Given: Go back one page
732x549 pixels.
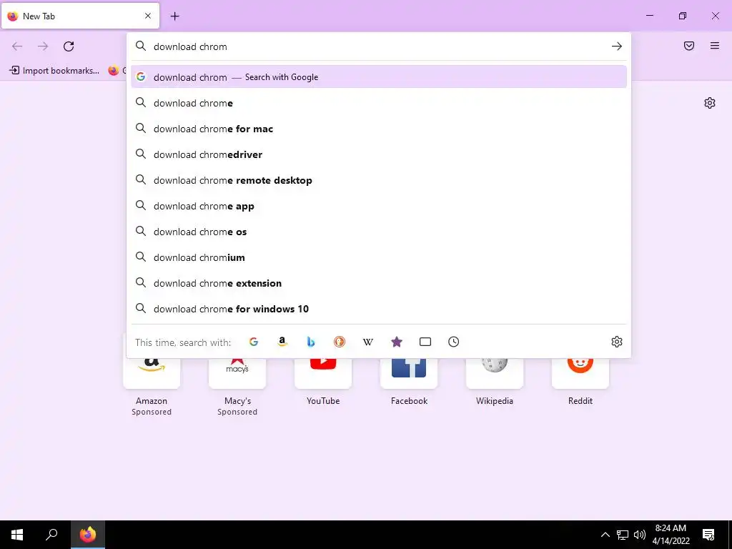Looking at the screenshot, I should 17,46.
